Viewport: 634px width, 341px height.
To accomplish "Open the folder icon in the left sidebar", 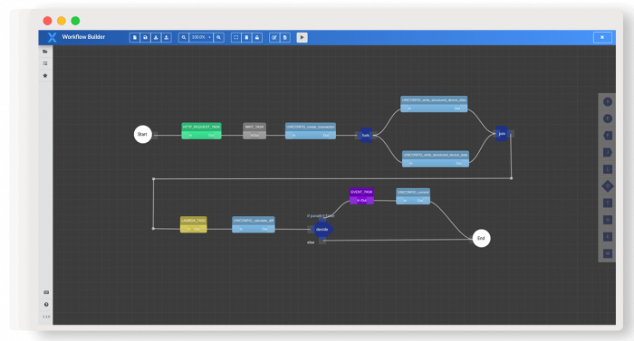I will [45, 52].
